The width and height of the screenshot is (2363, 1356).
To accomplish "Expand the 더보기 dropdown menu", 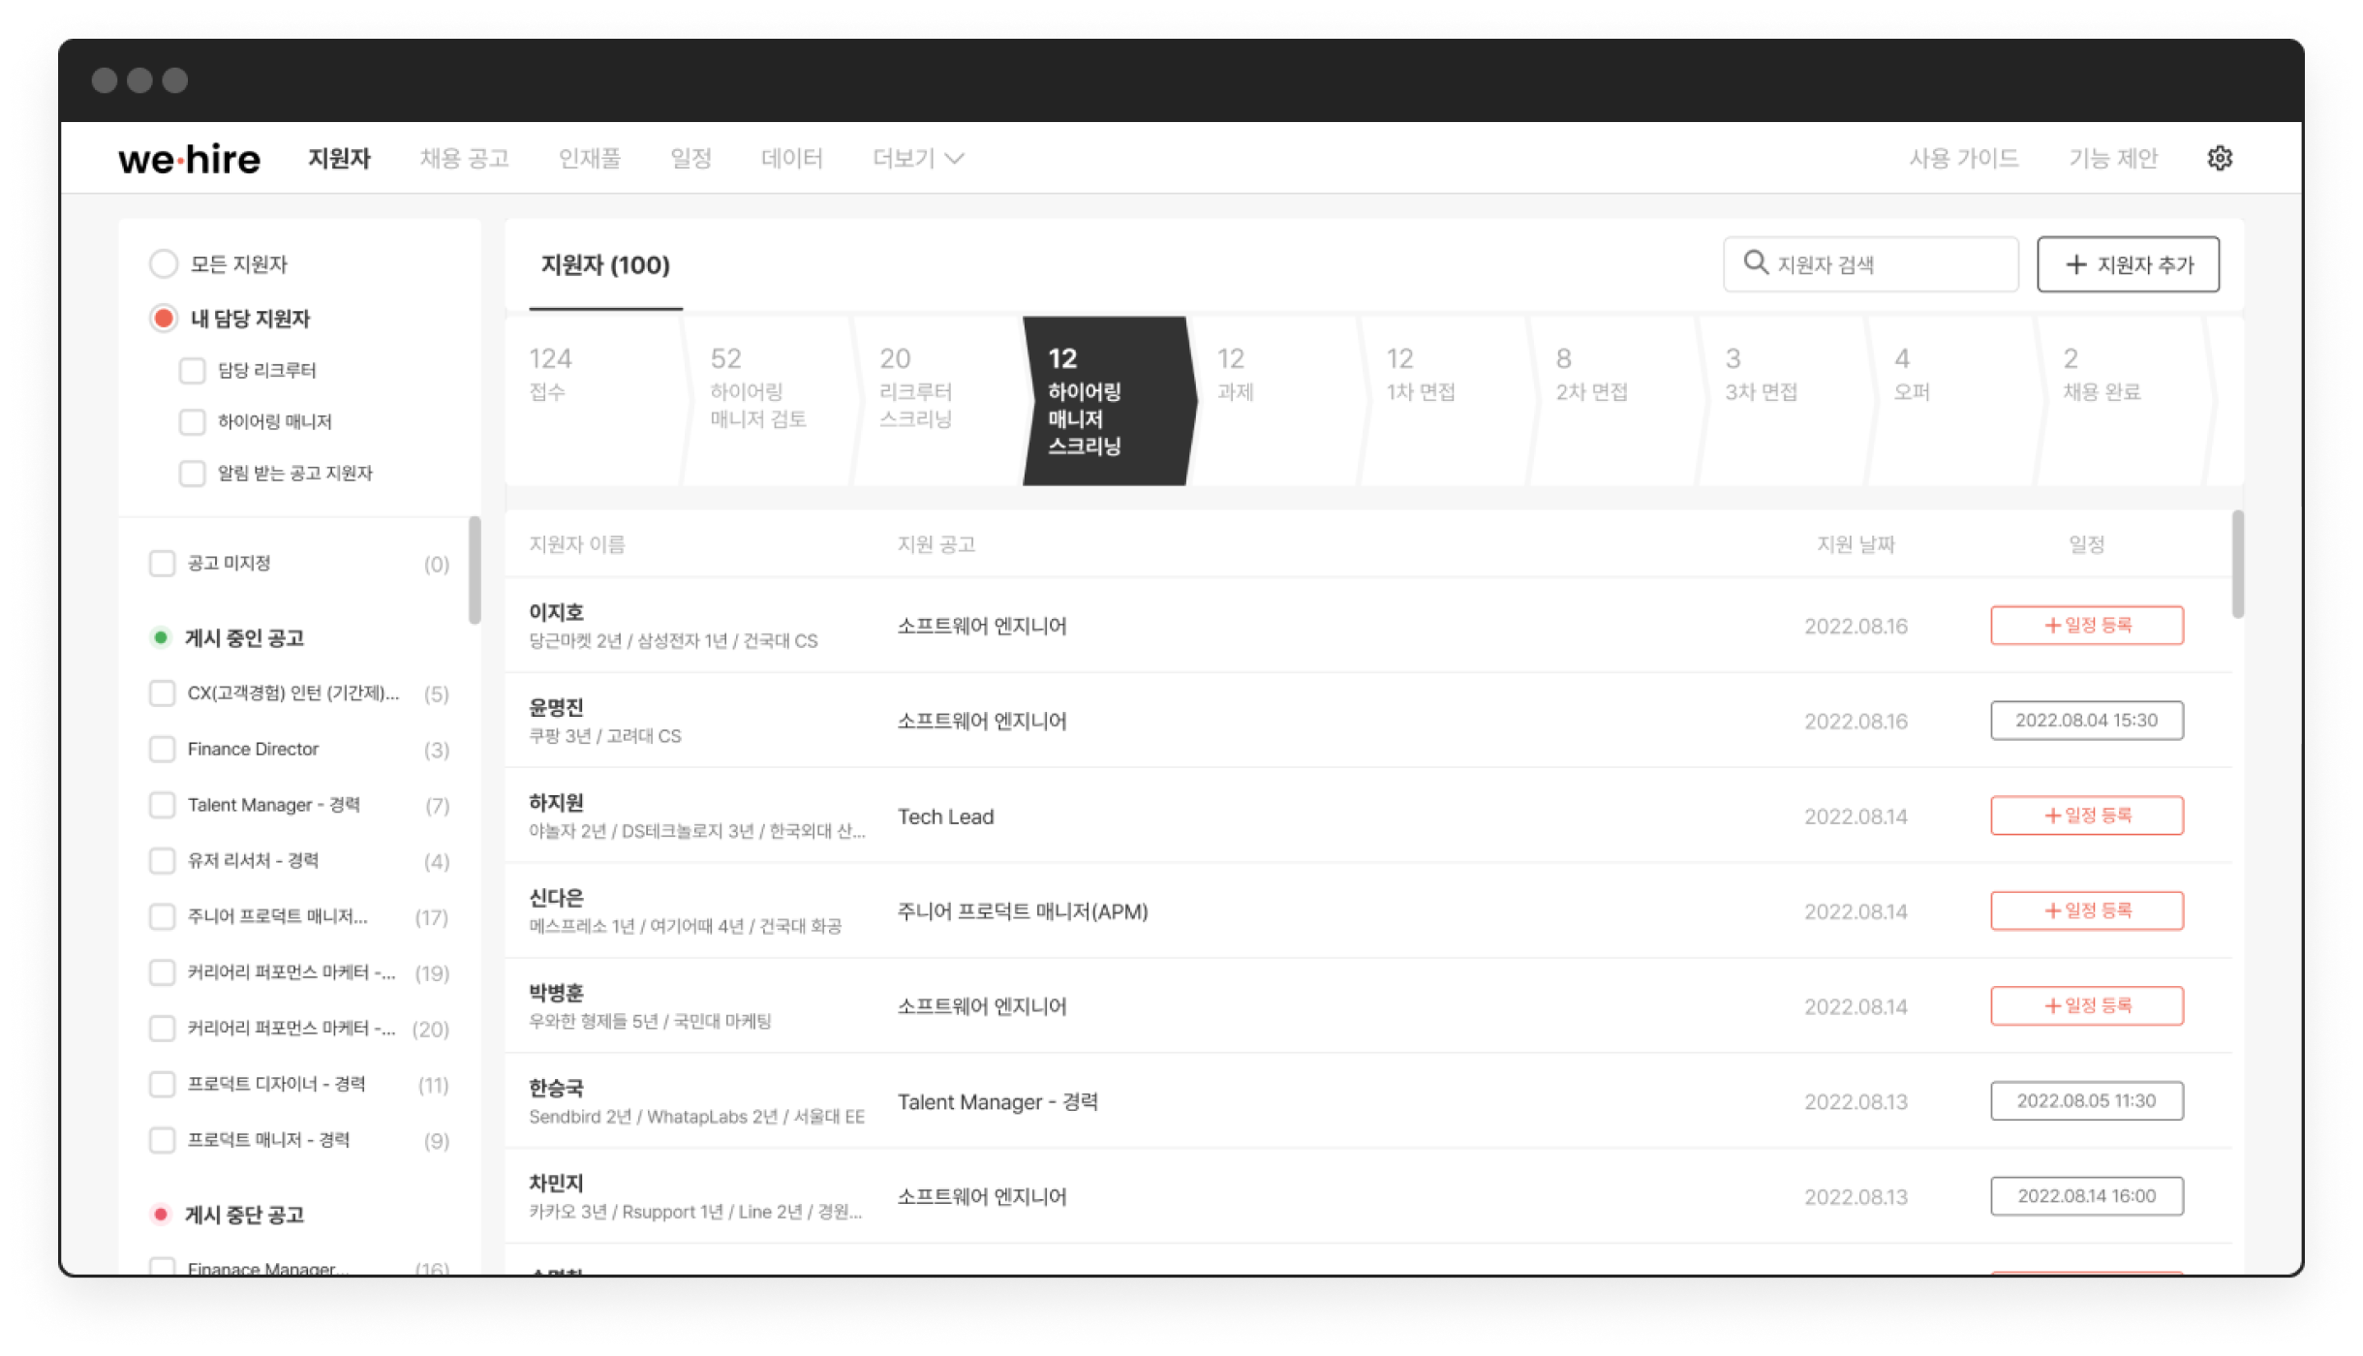I will [x=917, y=158].
